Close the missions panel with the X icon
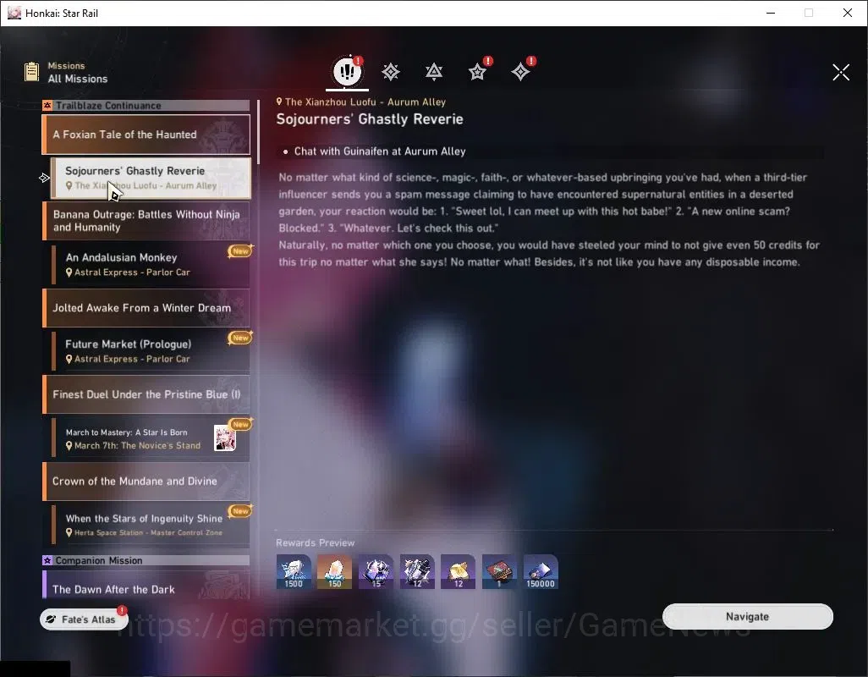Screen dimensions: 868x677 pyautogui.click(x=841, y=72)
